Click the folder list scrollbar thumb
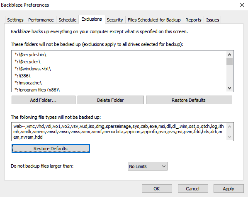 click(229, 62)
